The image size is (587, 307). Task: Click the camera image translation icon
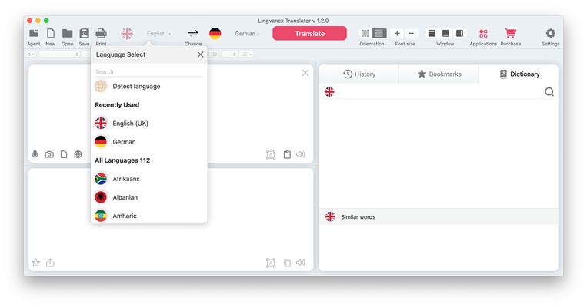pos(49,154)
